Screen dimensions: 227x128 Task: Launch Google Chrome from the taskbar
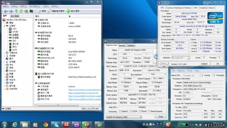[46, 124]
